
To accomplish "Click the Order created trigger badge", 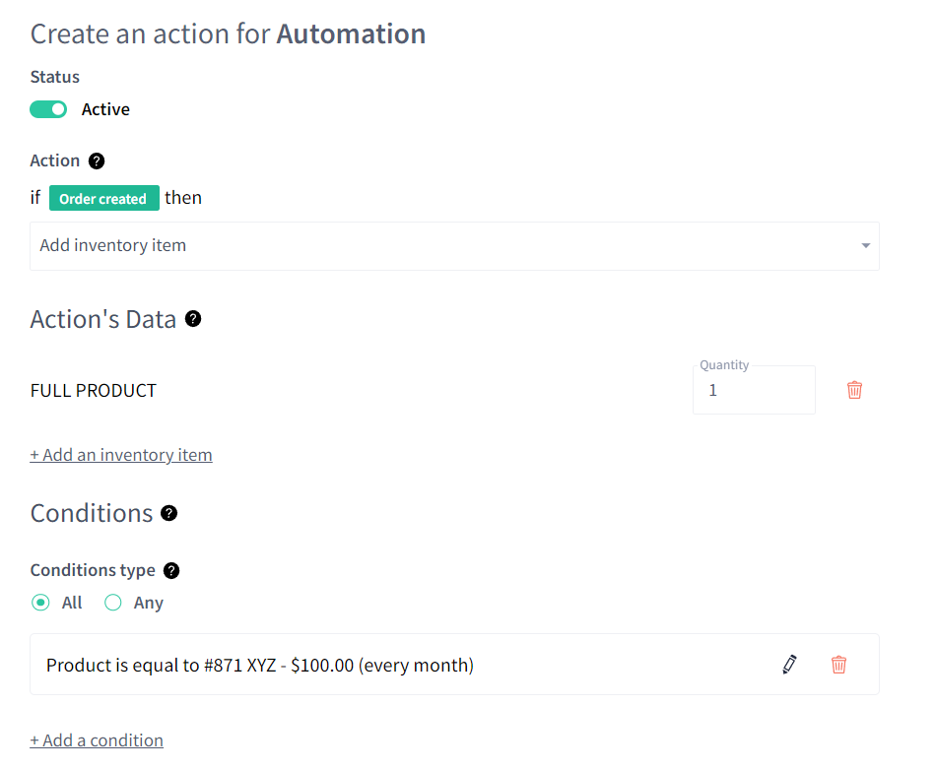I will click(103, 199).
